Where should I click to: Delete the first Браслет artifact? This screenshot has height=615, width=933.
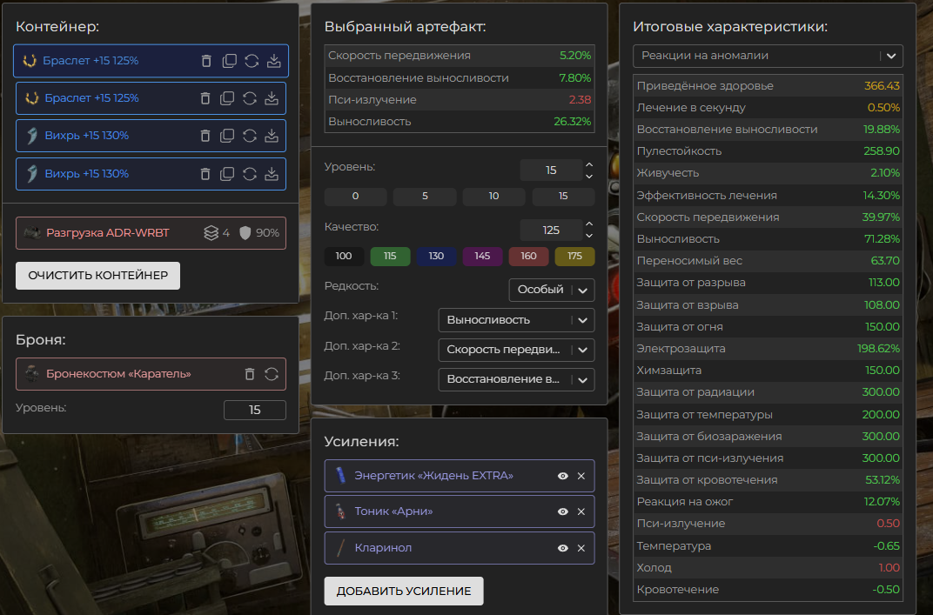click(x=206, y=61)
